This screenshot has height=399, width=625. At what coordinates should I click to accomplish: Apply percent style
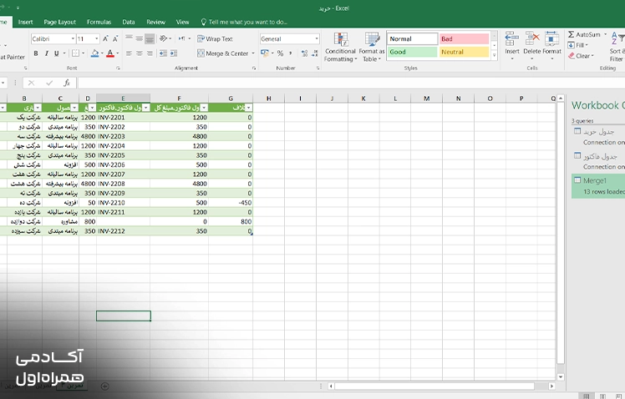[280, 53]
